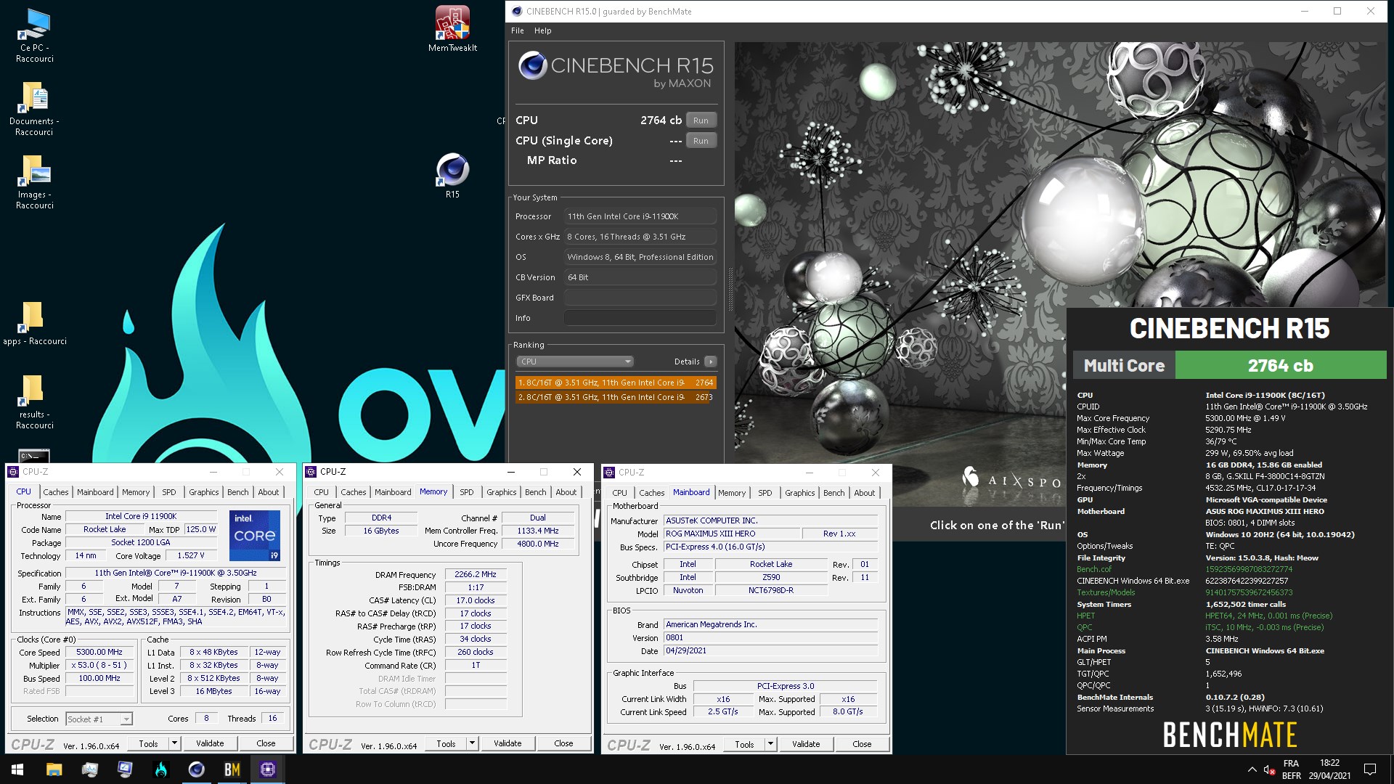Click the Details label in Ranking
The image size is (1394, 784).
[686, 362]
